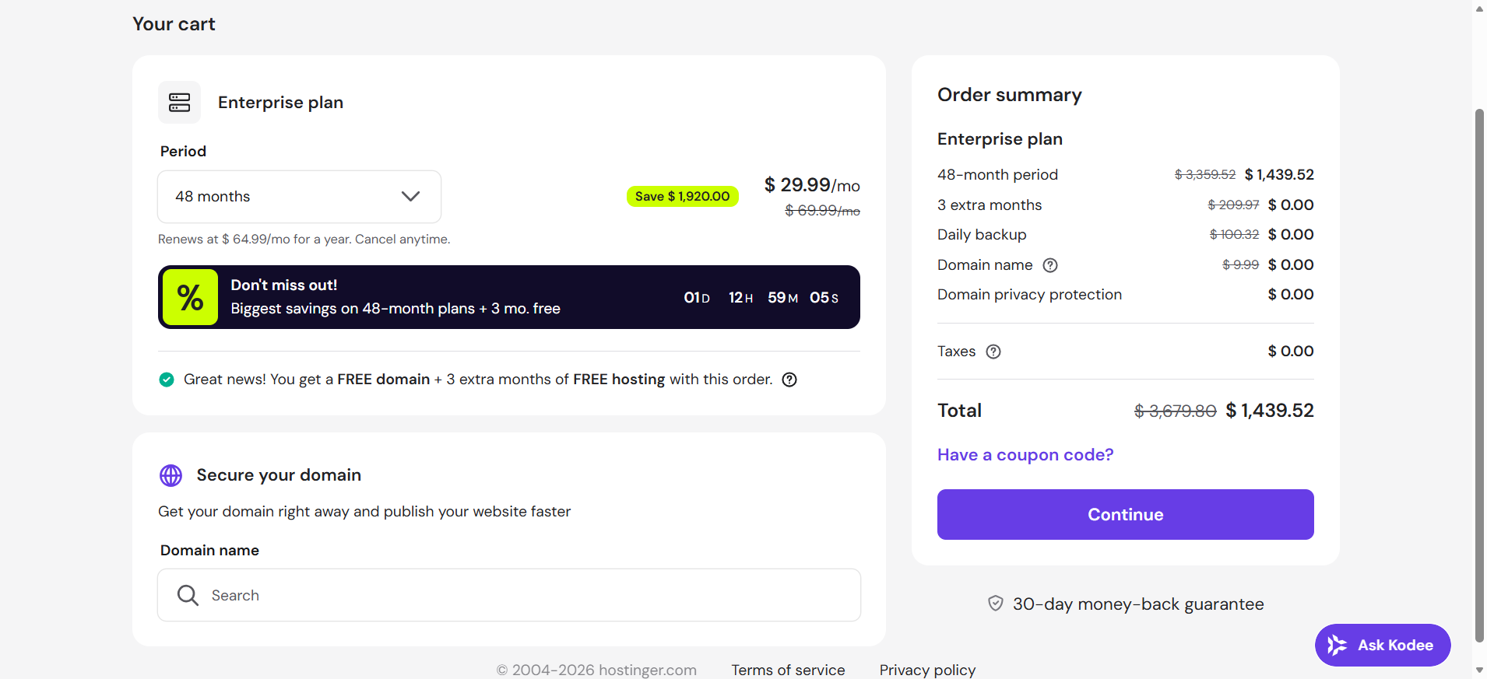Open the Terms of service link
The height and width of the screenshot is (679, 1487).
pyautogui.click(x=788, y=670)
